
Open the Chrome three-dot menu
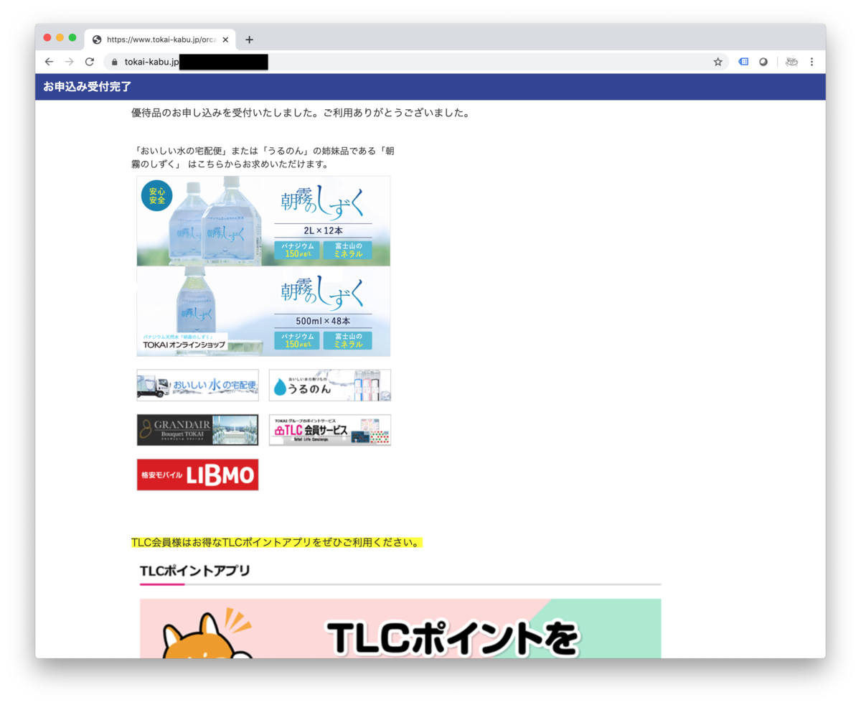[x=812, y=62]
